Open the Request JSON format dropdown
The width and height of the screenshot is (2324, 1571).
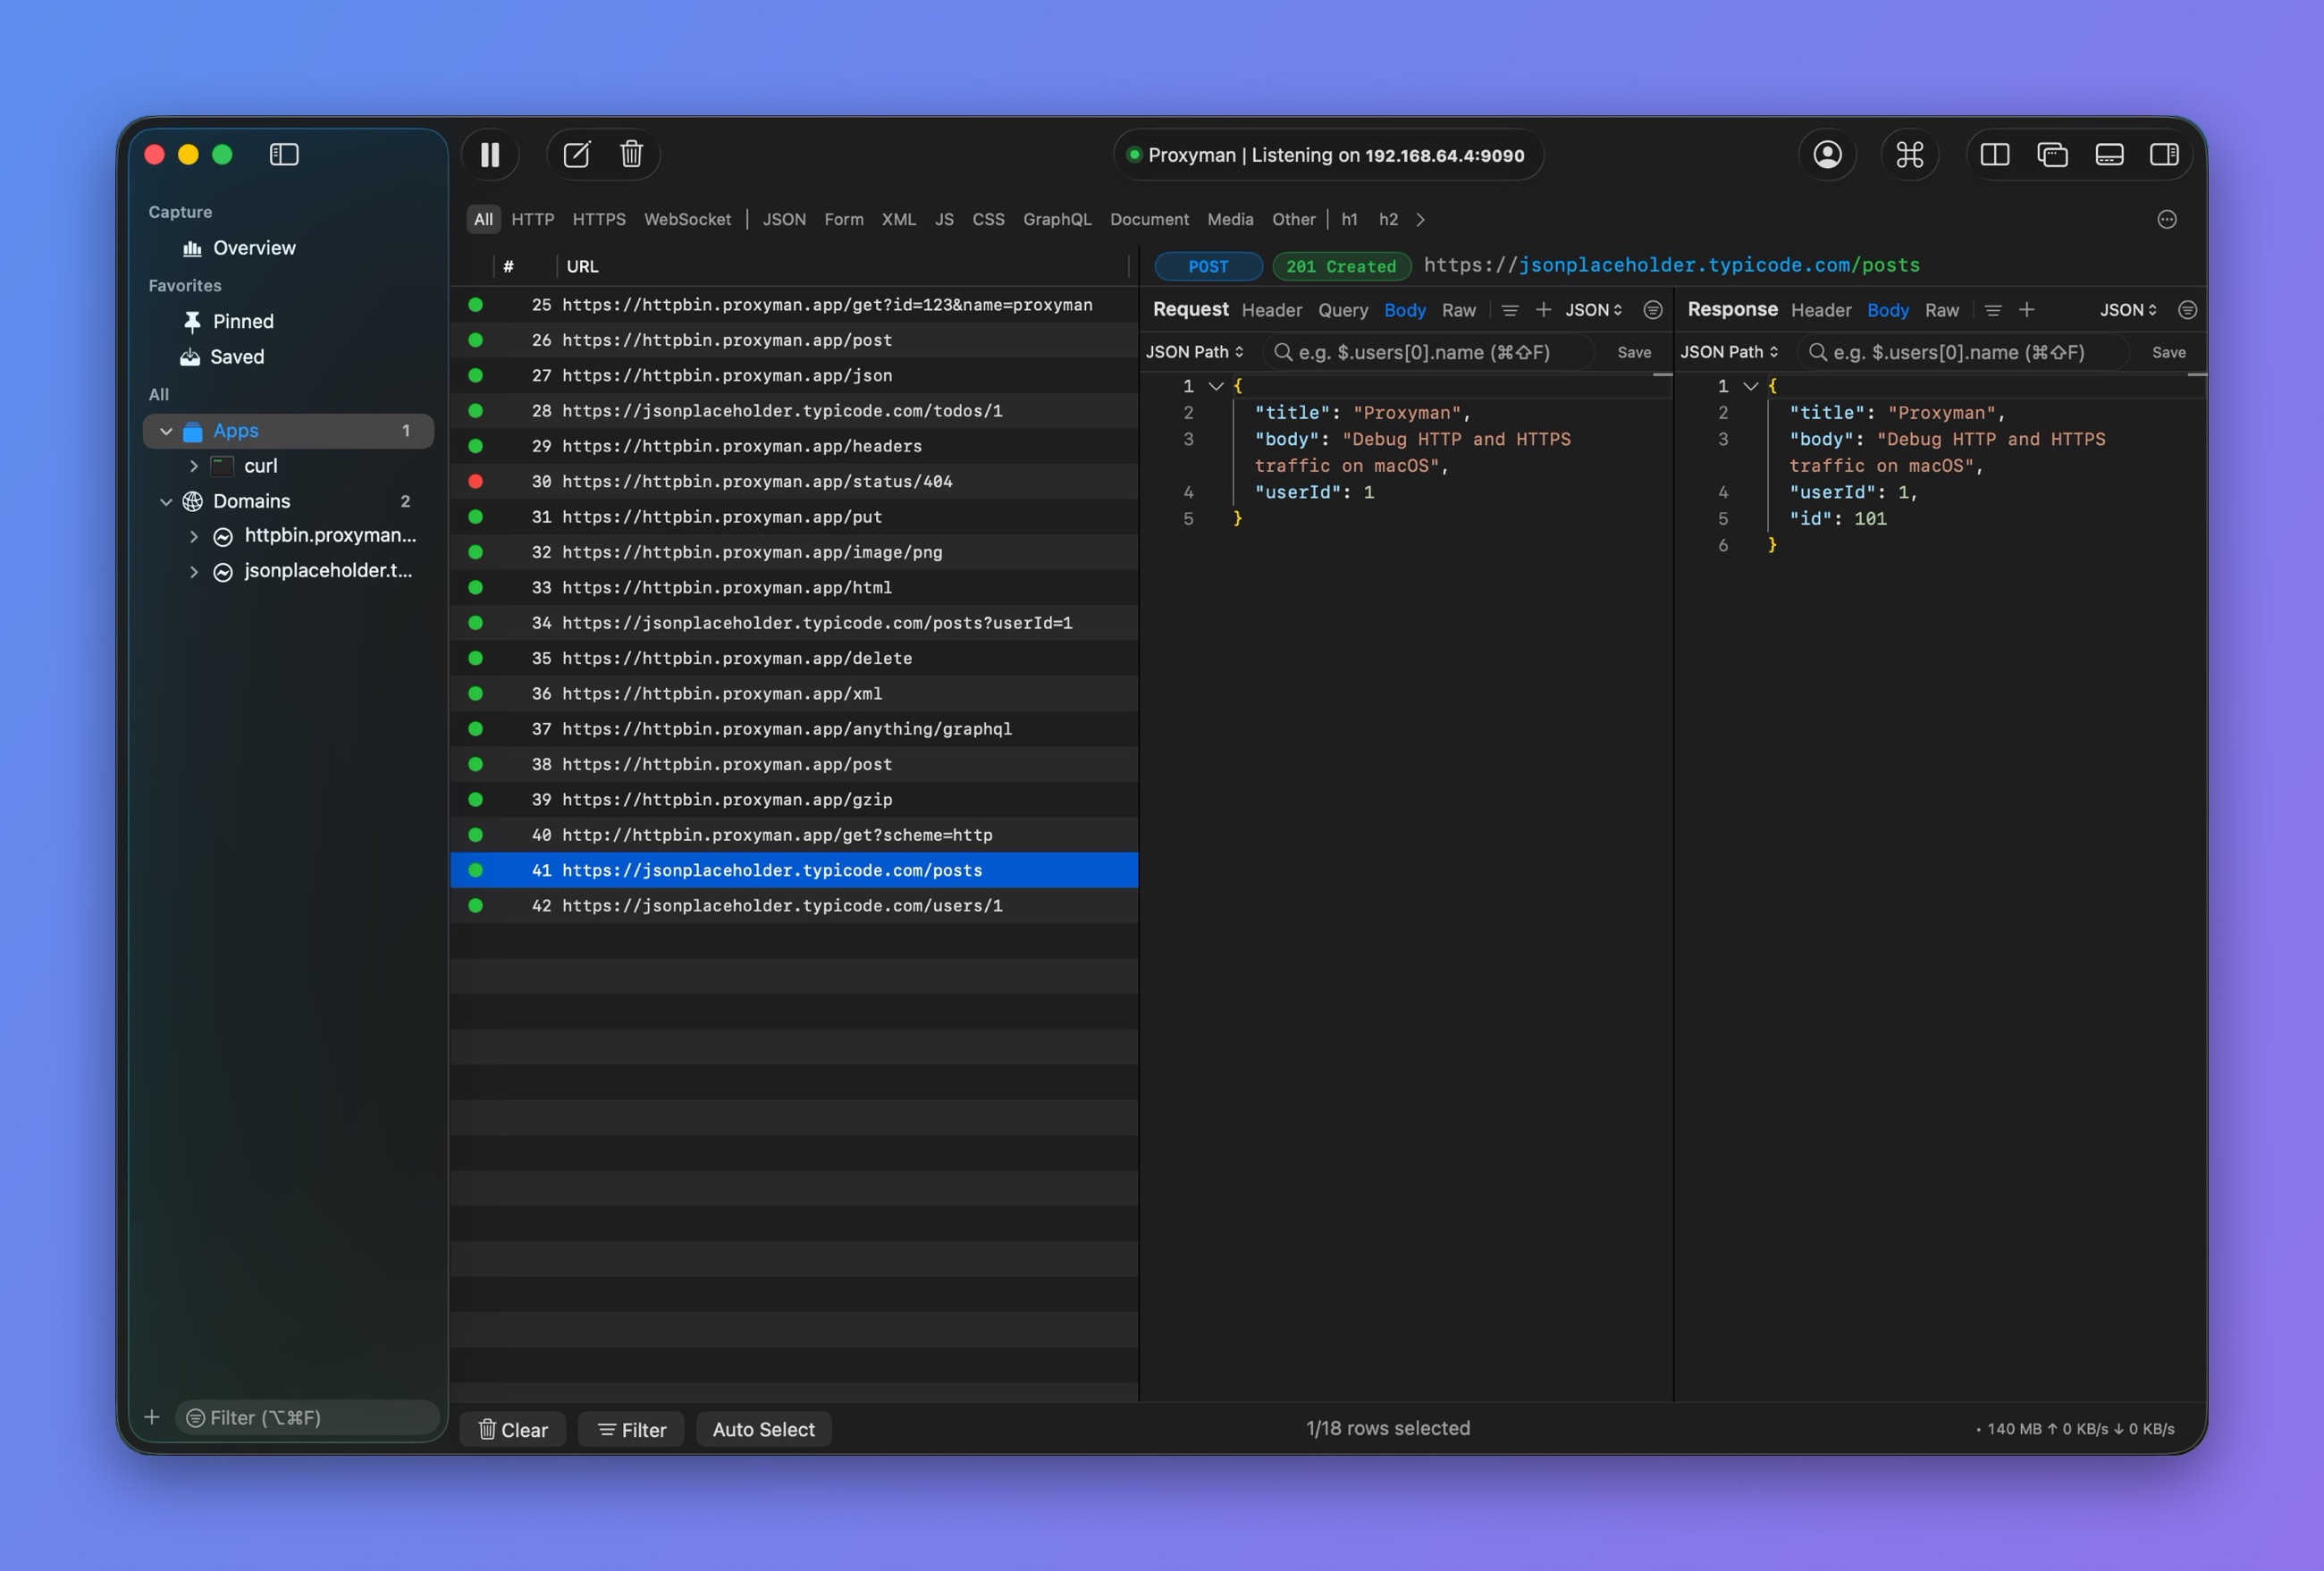(x=1594, y=310)
